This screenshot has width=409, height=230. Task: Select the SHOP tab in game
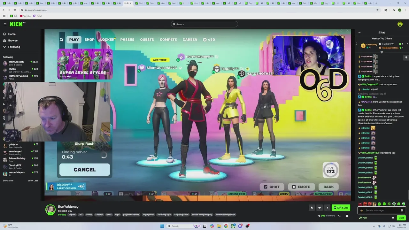click(x=89, y=40)
